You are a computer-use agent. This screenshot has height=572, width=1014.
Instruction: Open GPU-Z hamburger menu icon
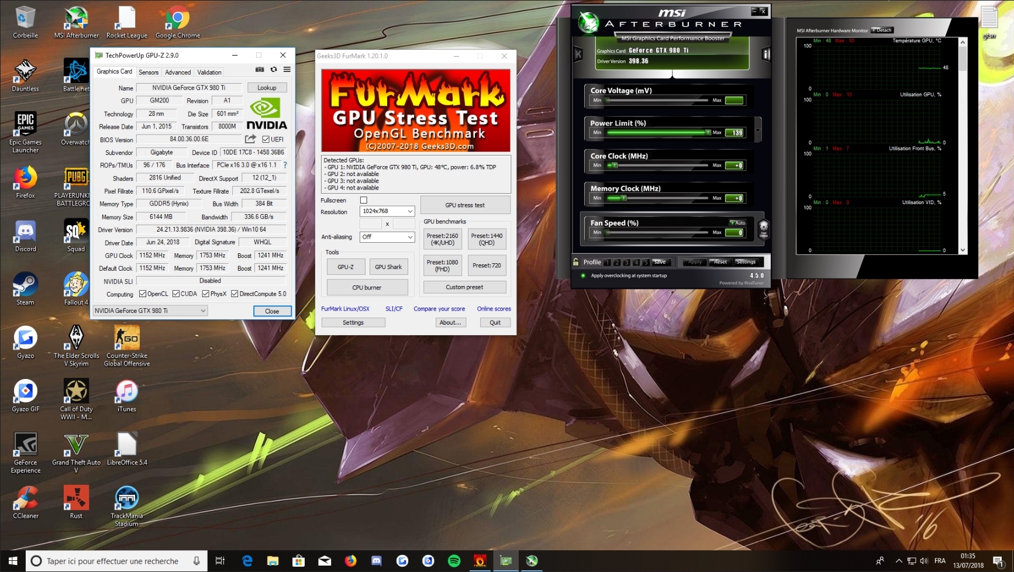[287, 70]
